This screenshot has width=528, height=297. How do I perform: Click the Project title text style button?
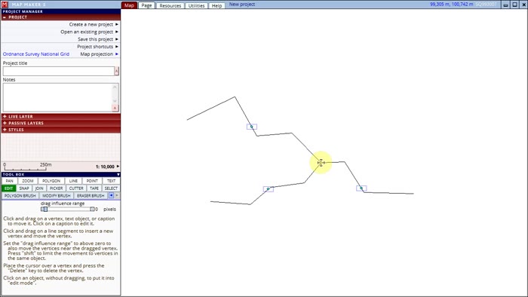point(116,71)
